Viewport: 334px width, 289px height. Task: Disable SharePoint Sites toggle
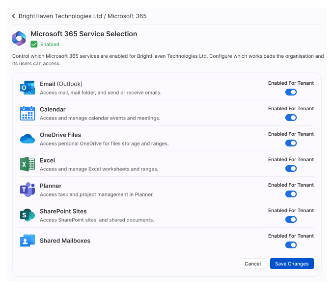point(291,219)
